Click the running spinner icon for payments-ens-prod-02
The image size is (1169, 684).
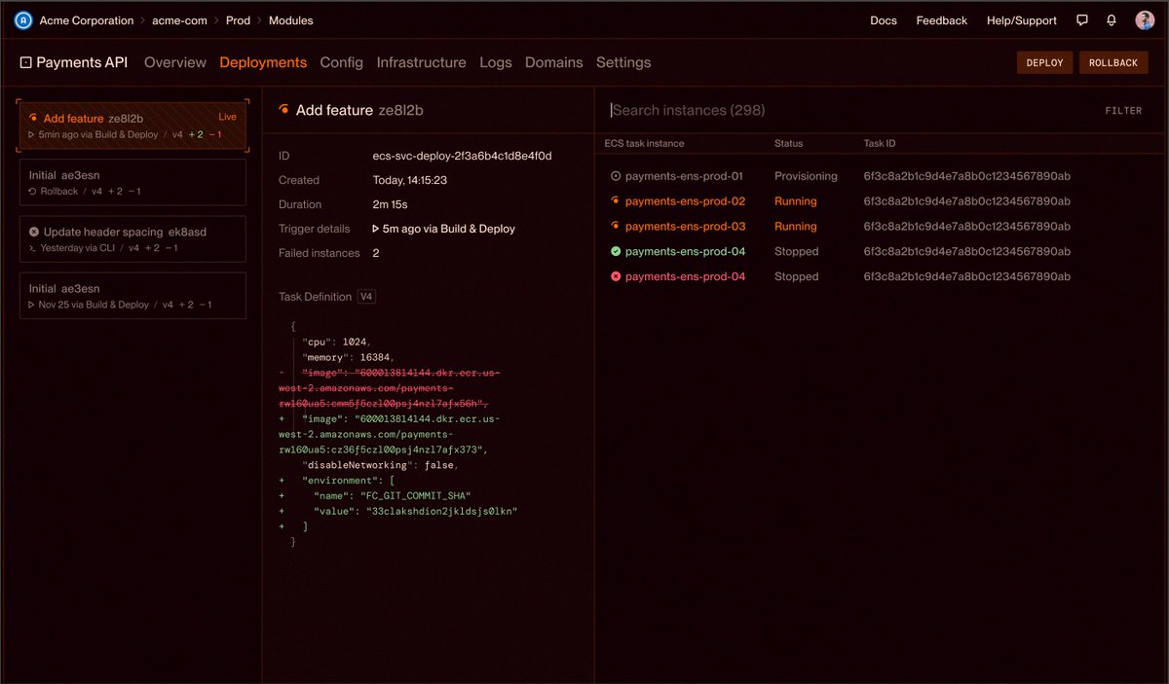click(x=615, y=201)
